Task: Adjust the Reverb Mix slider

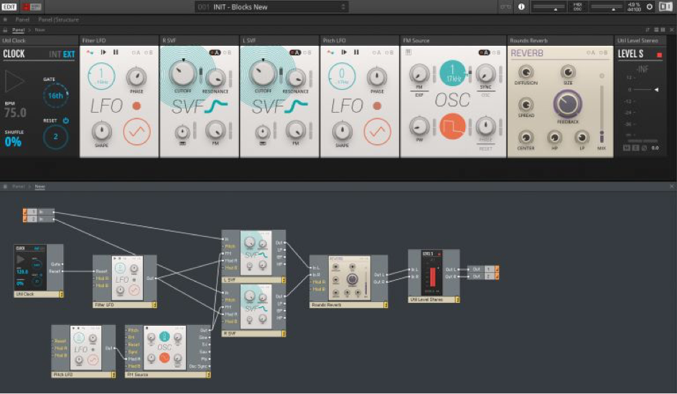Action: (601, 133)
